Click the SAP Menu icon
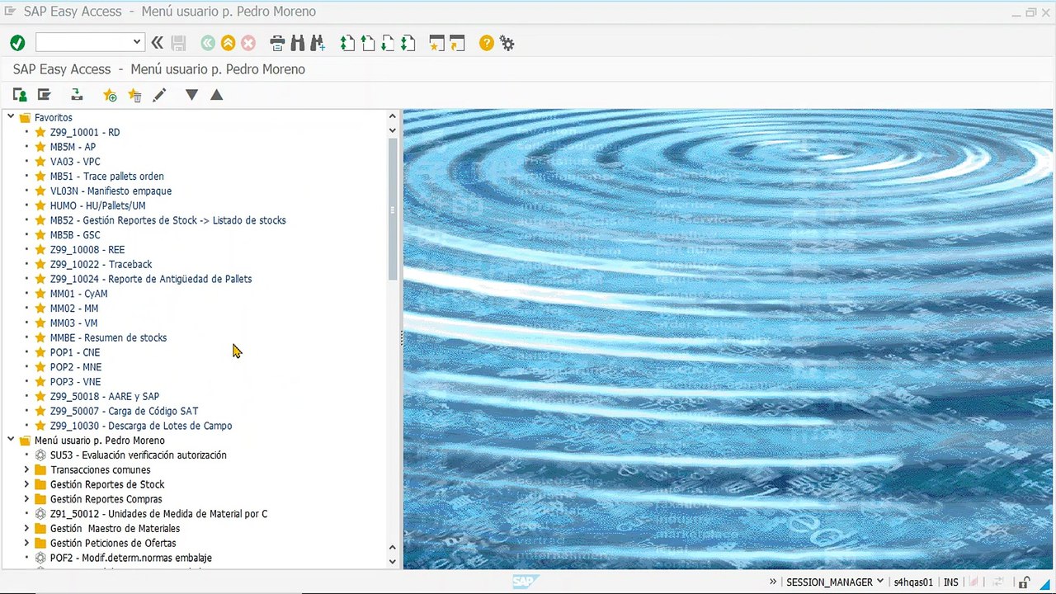The image size is (1056, 594). (x=45, y=95)
